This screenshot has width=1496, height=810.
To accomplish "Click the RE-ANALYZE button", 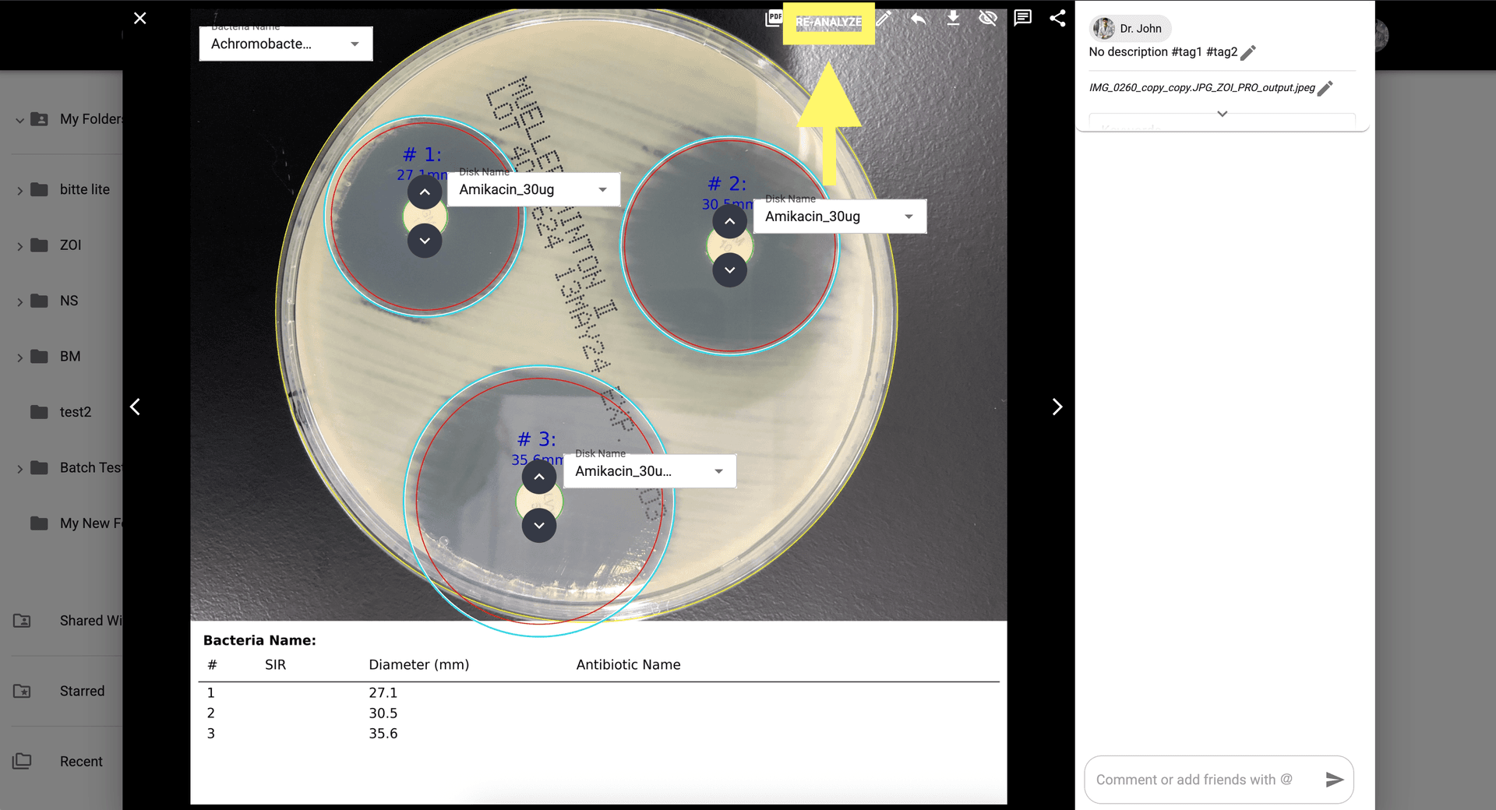I will [x=828, y=22].
